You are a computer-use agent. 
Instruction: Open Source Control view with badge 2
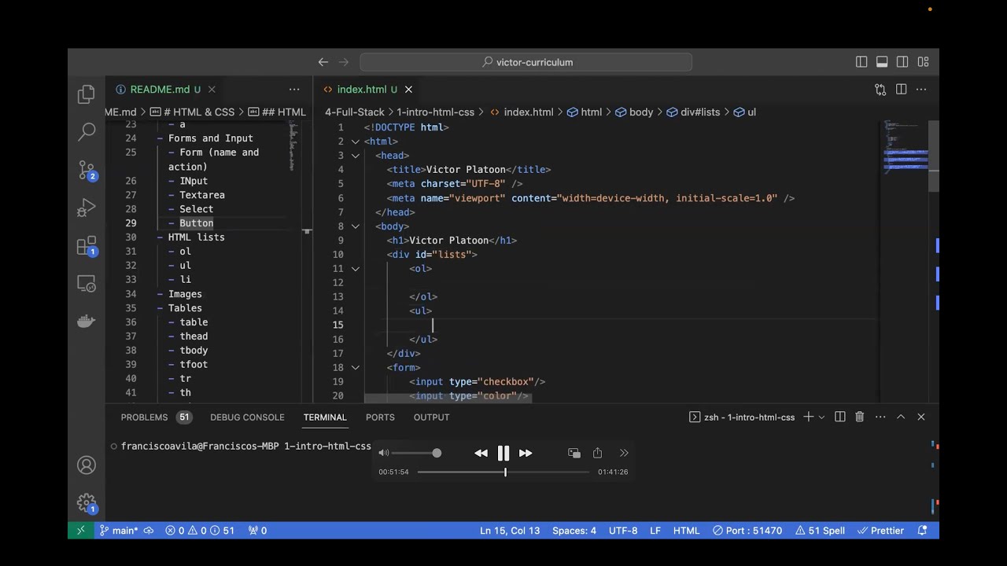tap(87, 170)
